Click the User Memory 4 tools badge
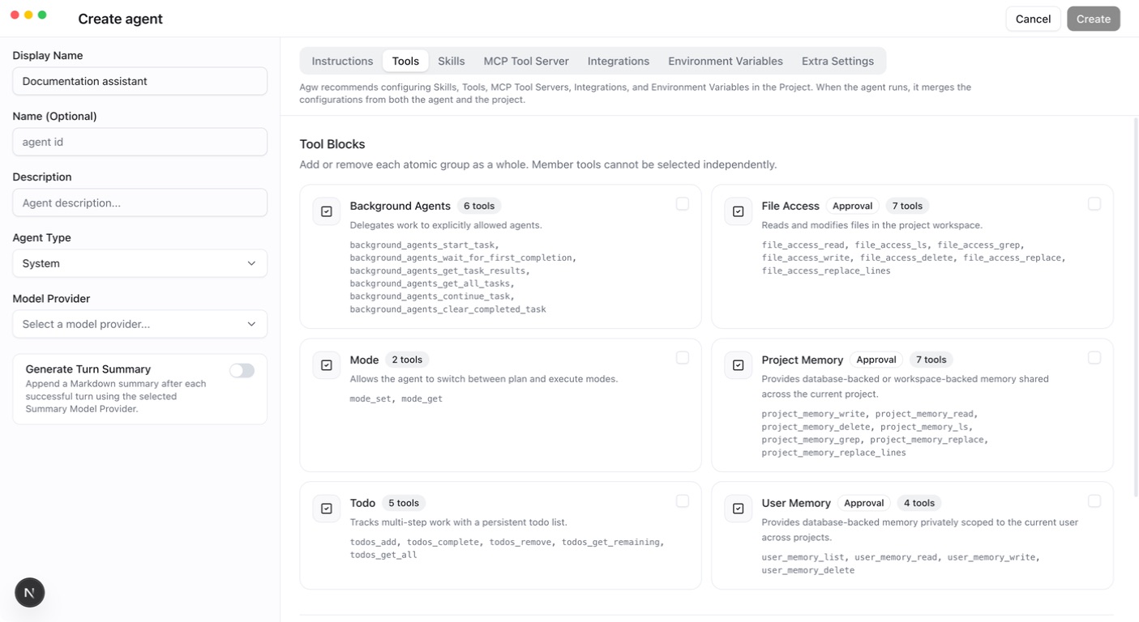The width and height of the screenshot is (1139, 622). coord(919,503)
